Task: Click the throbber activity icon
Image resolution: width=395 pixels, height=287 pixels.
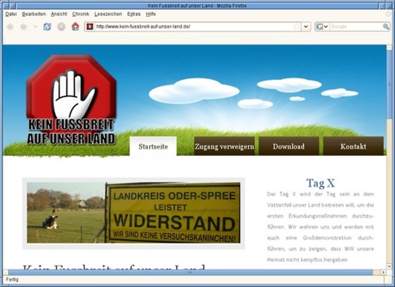Action: pos(388,14)
